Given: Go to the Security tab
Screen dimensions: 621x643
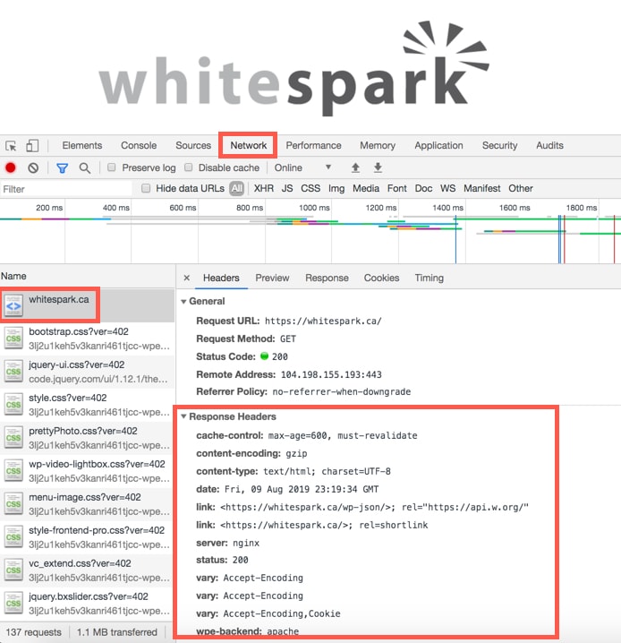Looking at the screenshot, I should click(x=499, y=146).
